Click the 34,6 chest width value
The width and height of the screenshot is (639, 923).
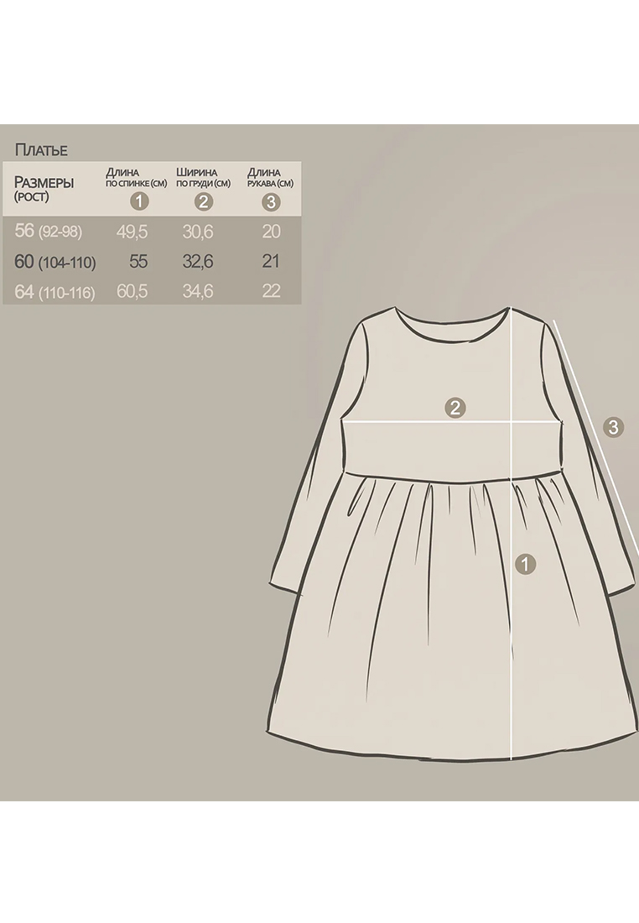(x=198, y=292)
